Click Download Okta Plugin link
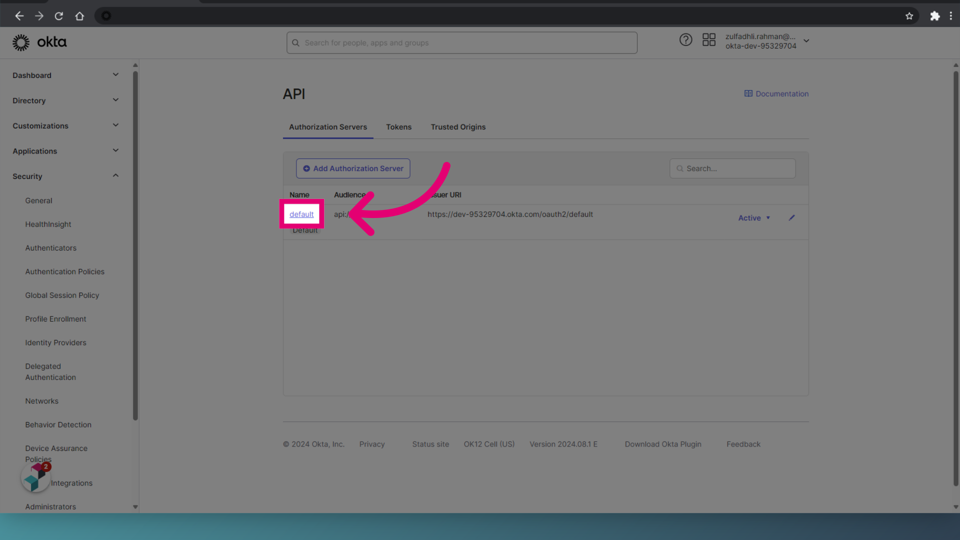960x540 pixels. [663, 444]
